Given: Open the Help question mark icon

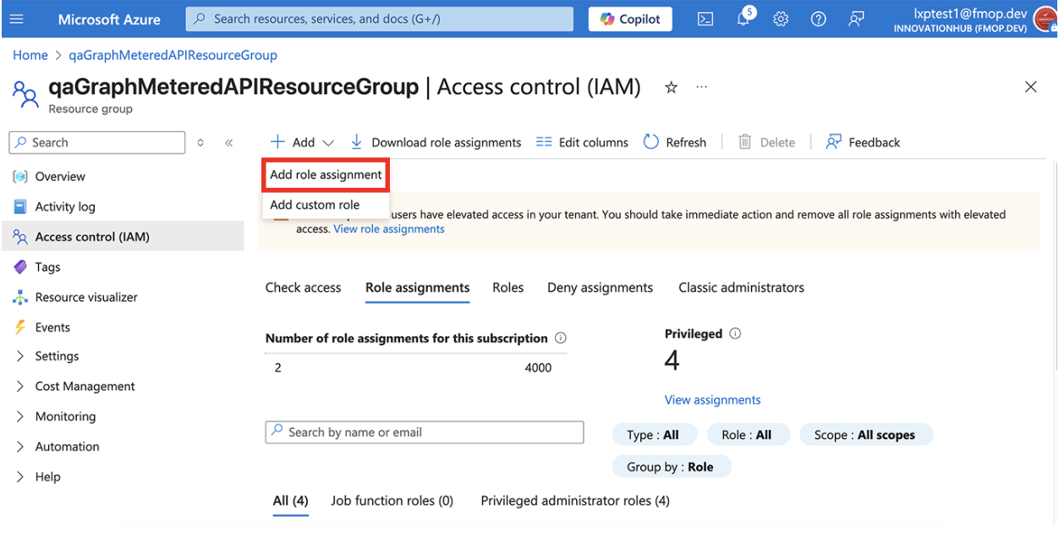Looking at the screenshot, I should (x=818, y=19).
